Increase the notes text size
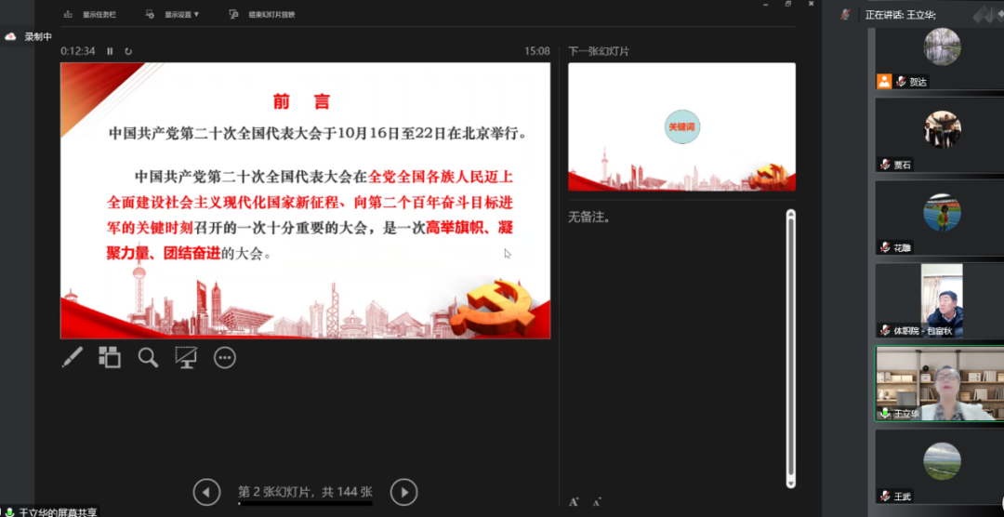Viewport: 1004px width, 517px height. point(575,502)
